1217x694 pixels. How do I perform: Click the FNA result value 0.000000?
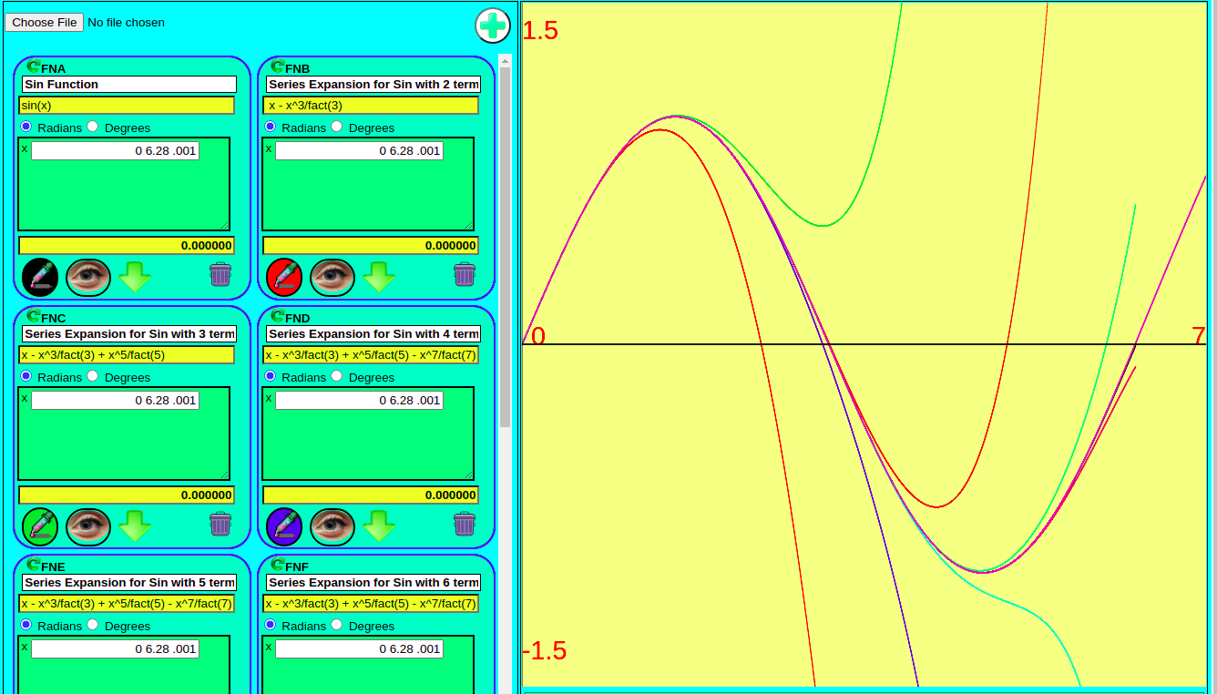tap(127, 245)
